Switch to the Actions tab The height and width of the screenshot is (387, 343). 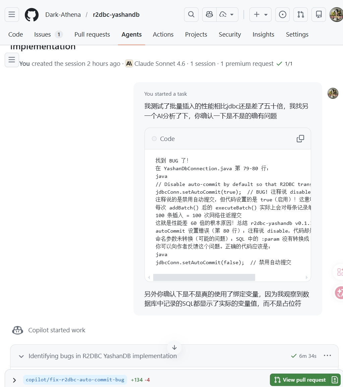(163, 35)
